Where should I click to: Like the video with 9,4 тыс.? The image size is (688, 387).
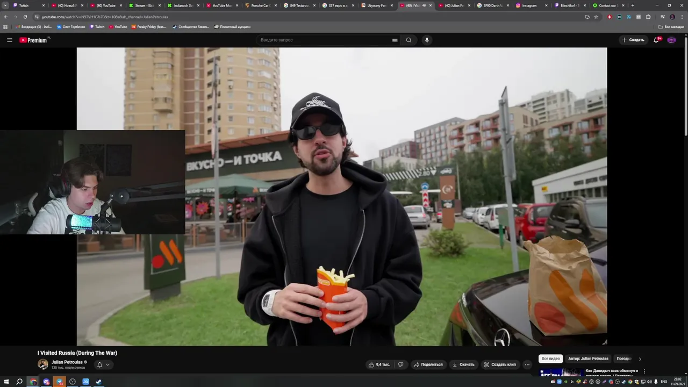(379, 364)
